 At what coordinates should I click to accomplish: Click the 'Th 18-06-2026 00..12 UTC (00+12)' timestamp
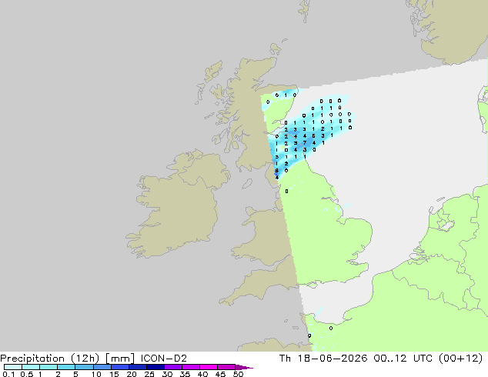click(x=381, y=359)
